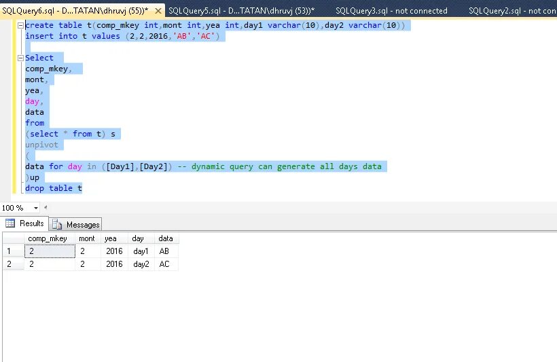
Task: Open the SQLQuery2.sql tab
Action: click(x=512, y=11)
